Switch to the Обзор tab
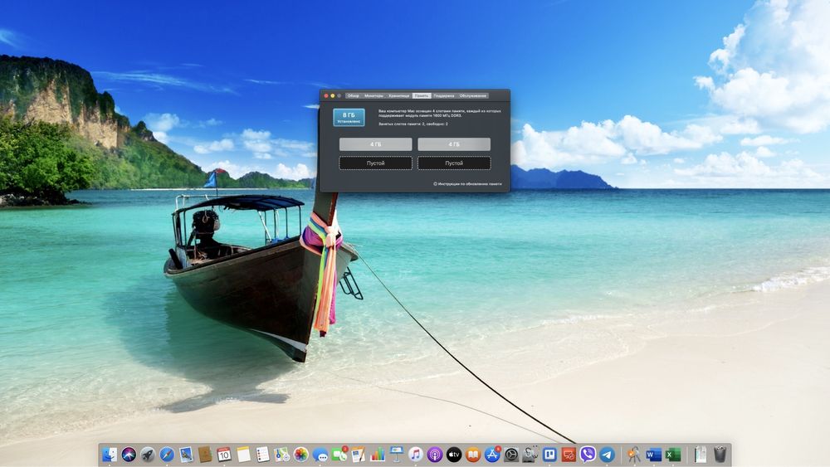This screenshot has width=830, height=467. pos(353,95)
